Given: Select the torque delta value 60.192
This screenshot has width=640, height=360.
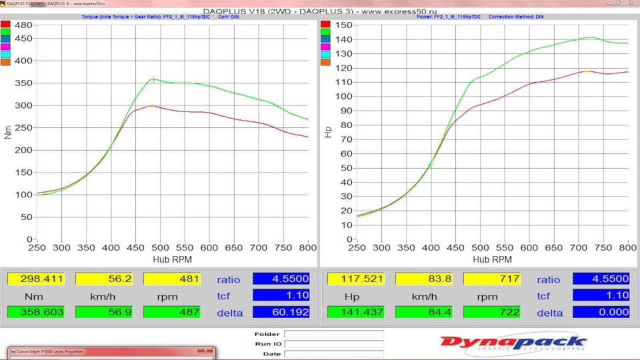Looking at the screenshot, I should (x=281, y=312).
